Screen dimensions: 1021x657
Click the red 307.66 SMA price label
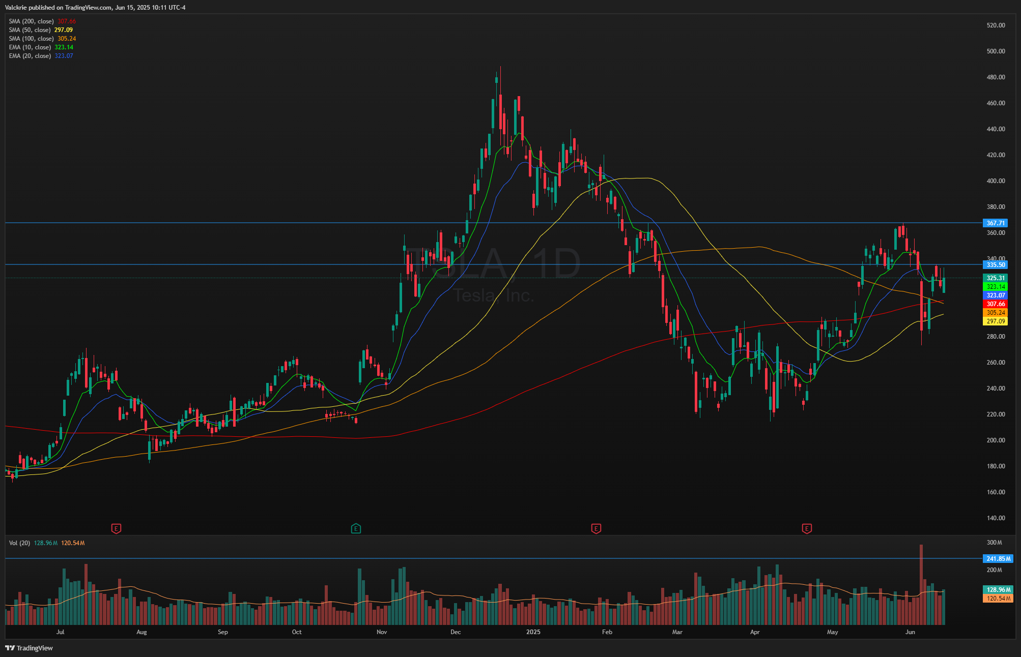coord(995,304)
